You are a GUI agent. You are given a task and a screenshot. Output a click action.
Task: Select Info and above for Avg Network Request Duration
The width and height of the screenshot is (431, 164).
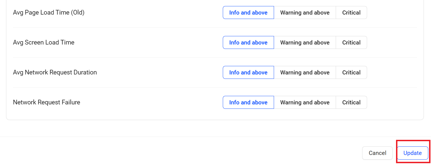(x=248, y=73)
